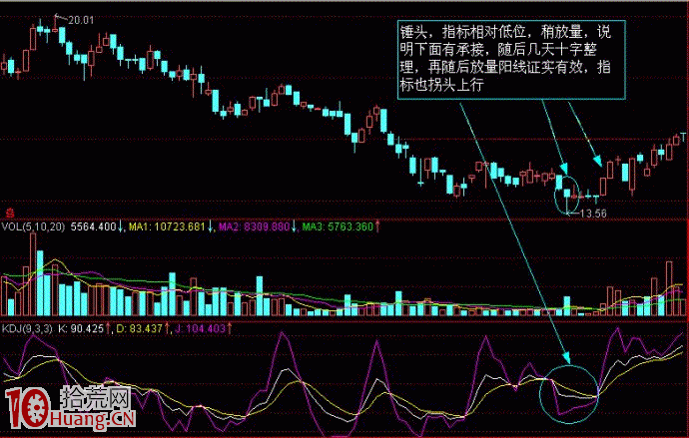Viewport: 689px width, 438px height.
Task: Click the up arrow after D: 83.437
Action: [x=167, y=328]
